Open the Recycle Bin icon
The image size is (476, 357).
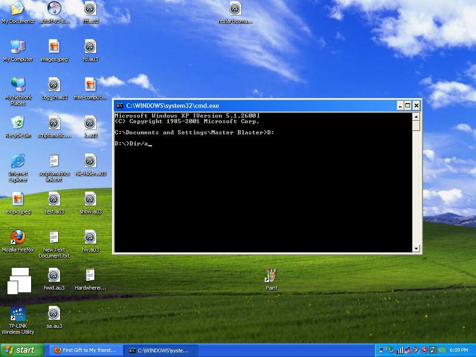(x=18, y=126)
